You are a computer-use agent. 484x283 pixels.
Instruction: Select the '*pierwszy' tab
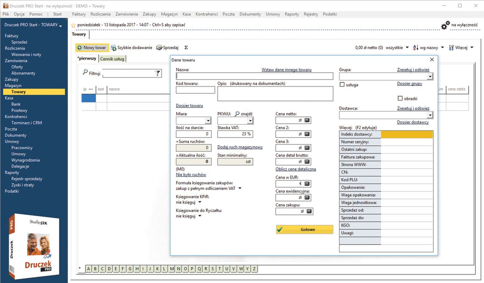click(x=87, y=59)
